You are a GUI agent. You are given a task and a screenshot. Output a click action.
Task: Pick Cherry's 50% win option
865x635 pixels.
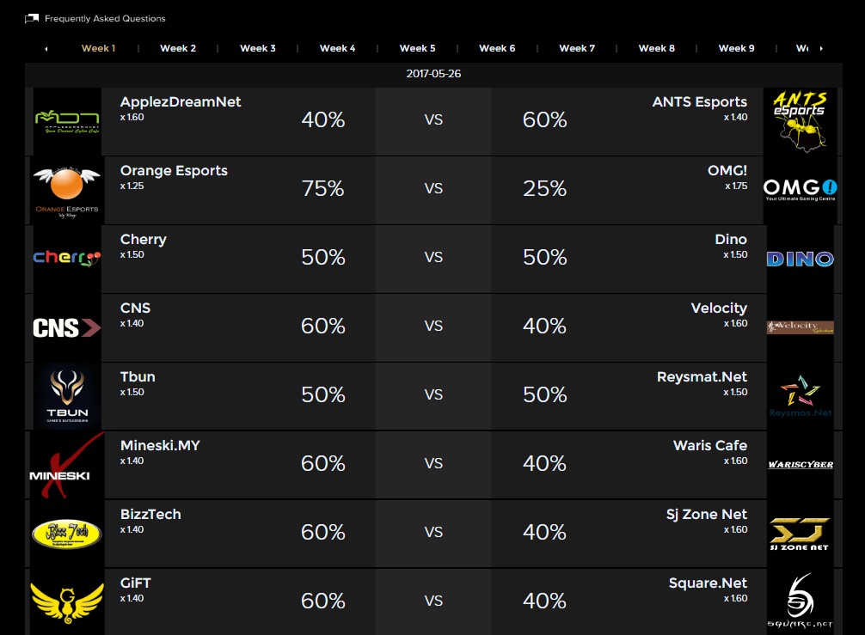point(323,258)
